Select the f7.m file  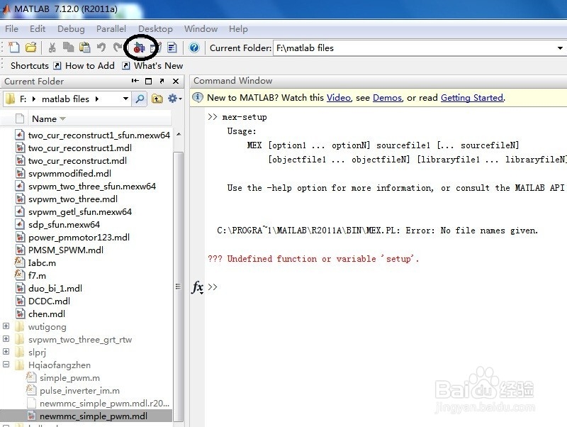(30, 275)
